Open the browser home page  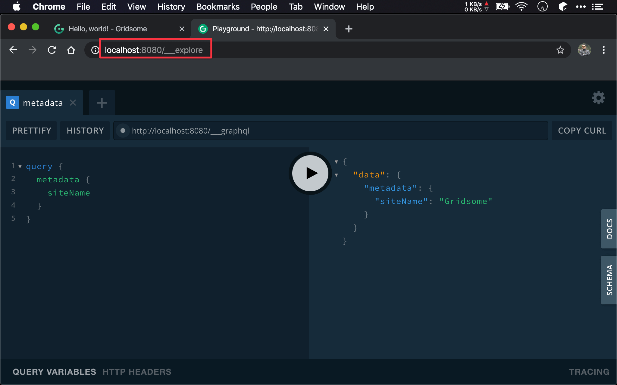[x=71, y=50]
